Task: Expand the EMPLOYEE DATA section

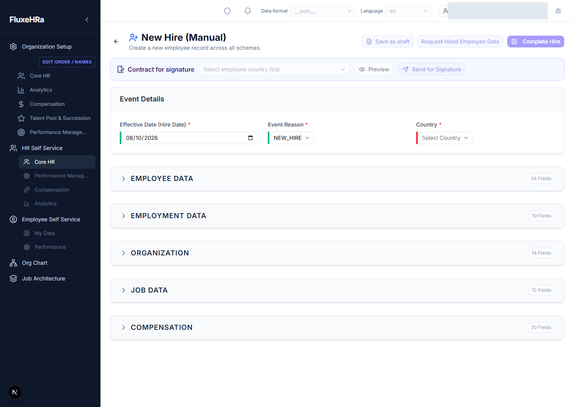Action: [337, 179]
